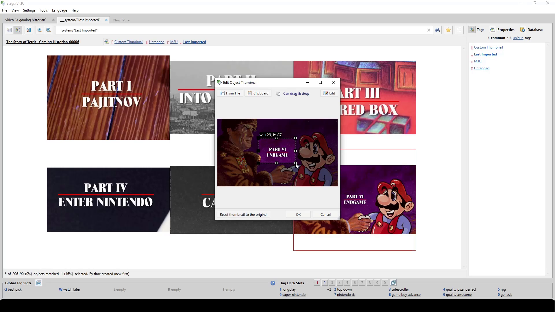Viewport: 555px width, 312px height.
Task: Select Part IV Enter Nintendo thumbnail
Action: 108,200
